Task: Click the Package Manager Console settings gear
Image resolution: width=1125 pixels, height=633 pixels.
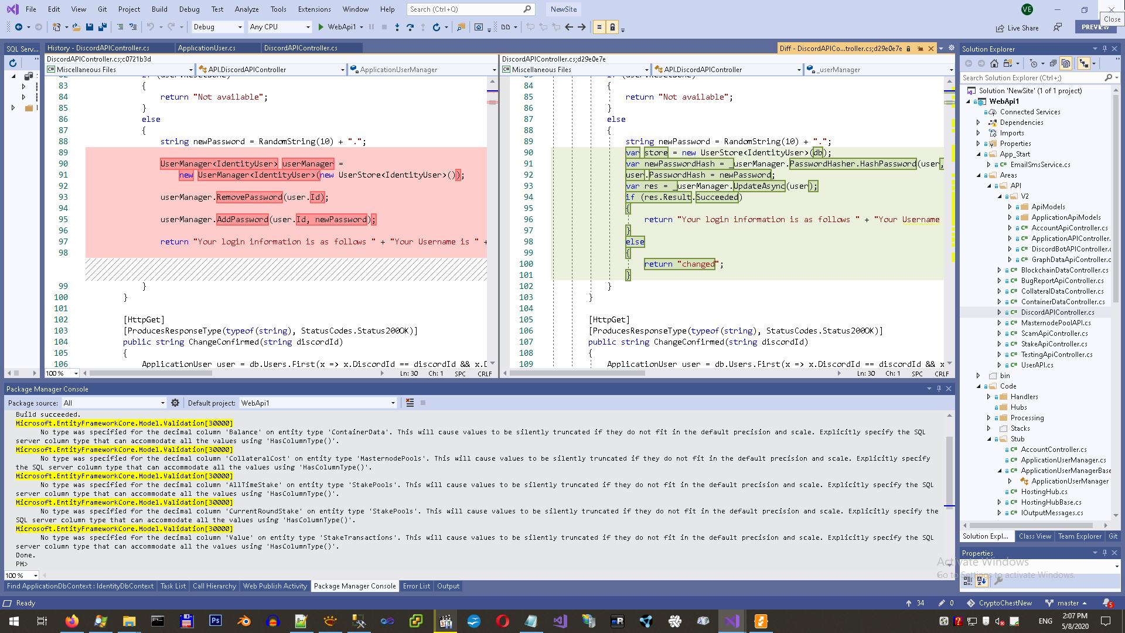Action: 175,403
